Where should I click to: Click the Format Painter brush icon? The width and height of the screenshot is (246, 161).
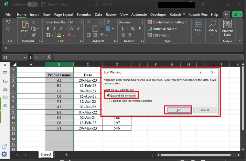[x=34, y=35]
